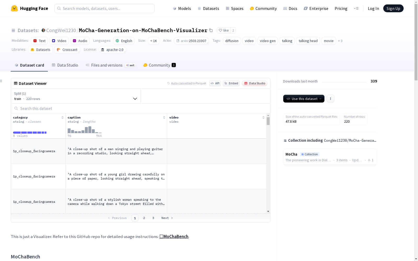Select the < 1K size tag
This screenshot has width=418, height=261.
click(154, 41)
